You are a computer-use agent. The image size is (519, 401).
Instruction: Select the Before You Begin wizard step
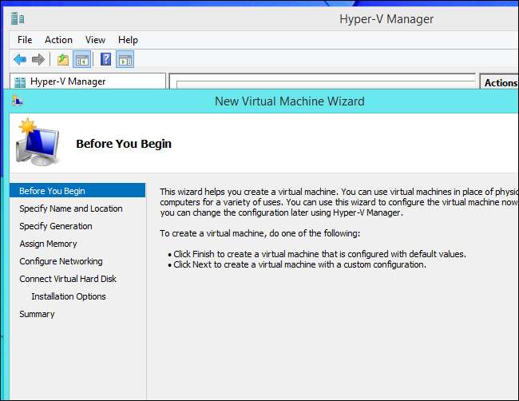click(52, 191)
